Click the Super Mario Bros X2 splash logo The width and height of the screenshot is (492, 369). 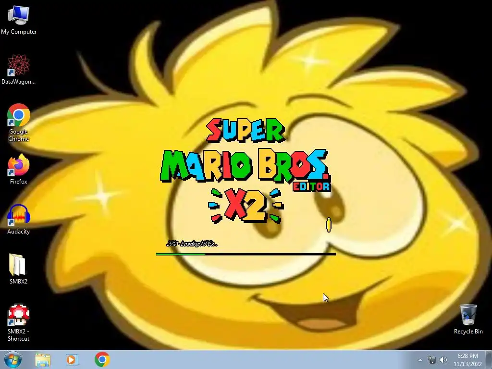pos(246,171)
